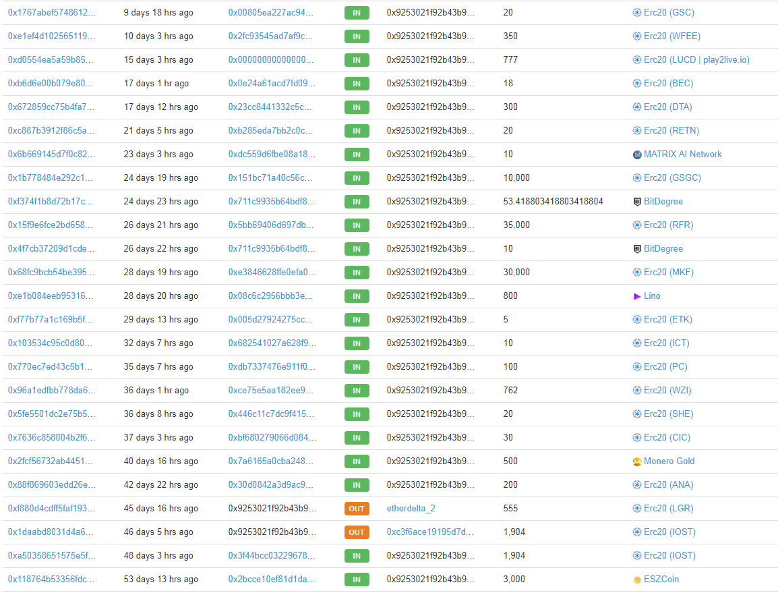Viewport: 778px width, 593px height.
Task: Click the value 35,000 in RFR row
Action: point(516,225)
